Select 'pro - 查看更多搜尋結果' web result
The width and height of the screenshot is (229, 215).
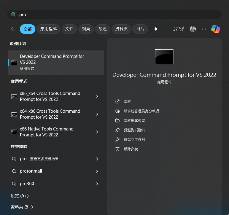tap(56, 159)
